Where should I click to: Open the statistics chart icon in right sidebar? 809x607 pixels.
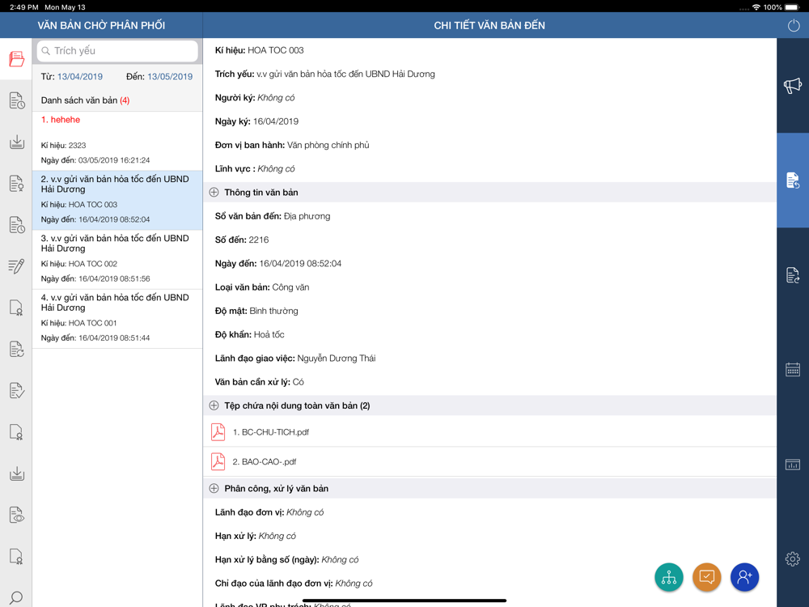click(793, 465)
